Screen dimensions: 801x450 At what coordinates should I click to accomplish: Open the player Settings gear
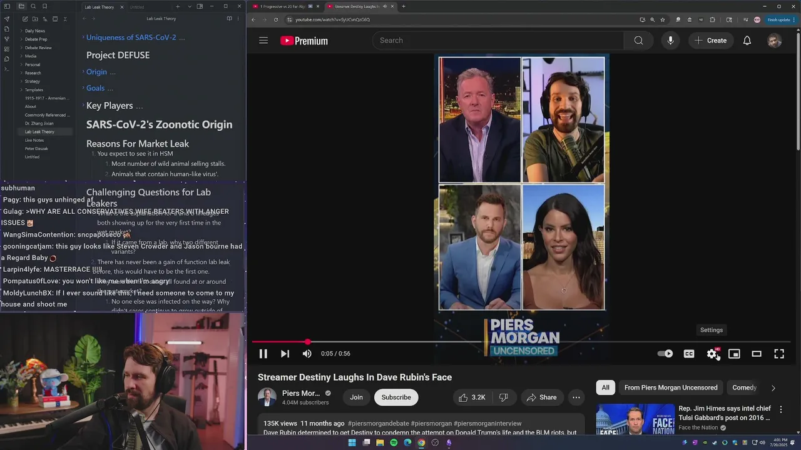coord(712,354)
